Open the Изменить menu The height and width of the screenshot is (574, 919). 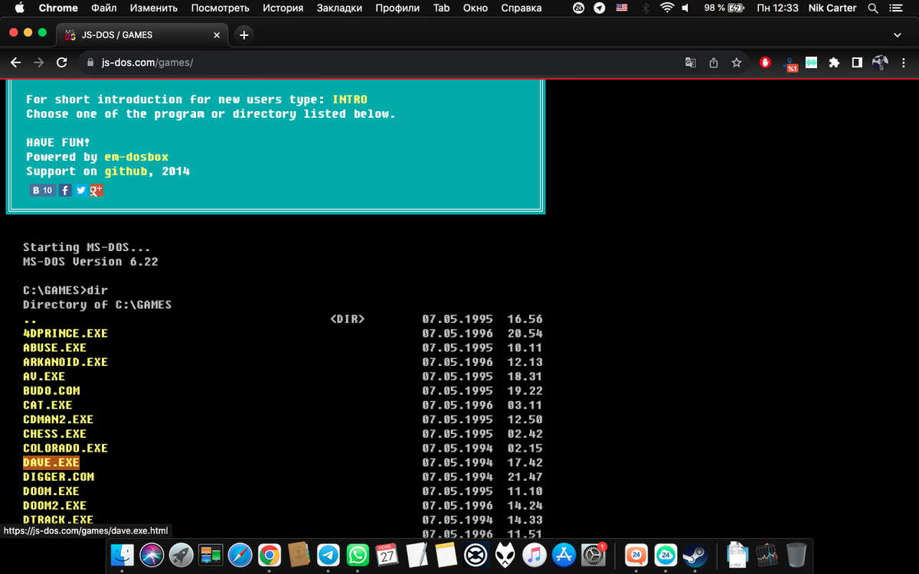point(154,8)
